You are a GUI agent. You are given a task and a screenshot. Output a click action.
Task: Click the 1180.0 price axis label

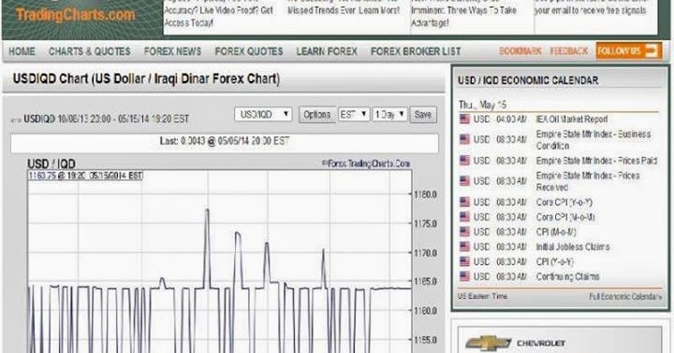(426, 195)
